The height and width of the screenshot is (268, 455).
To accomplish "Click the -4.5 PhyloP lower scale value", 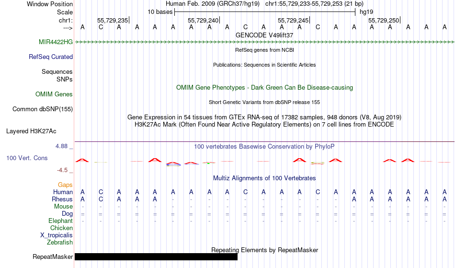I will click(x=62, y=170).
